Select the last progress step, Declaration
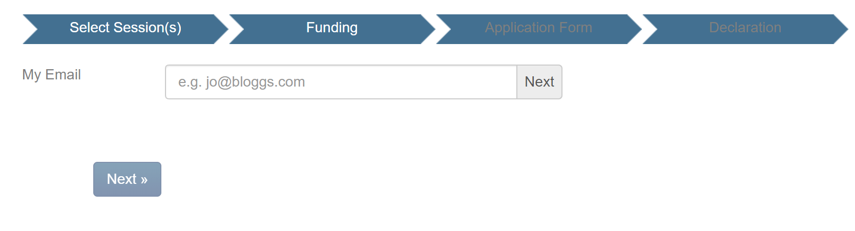 click(x=745, y=28)
